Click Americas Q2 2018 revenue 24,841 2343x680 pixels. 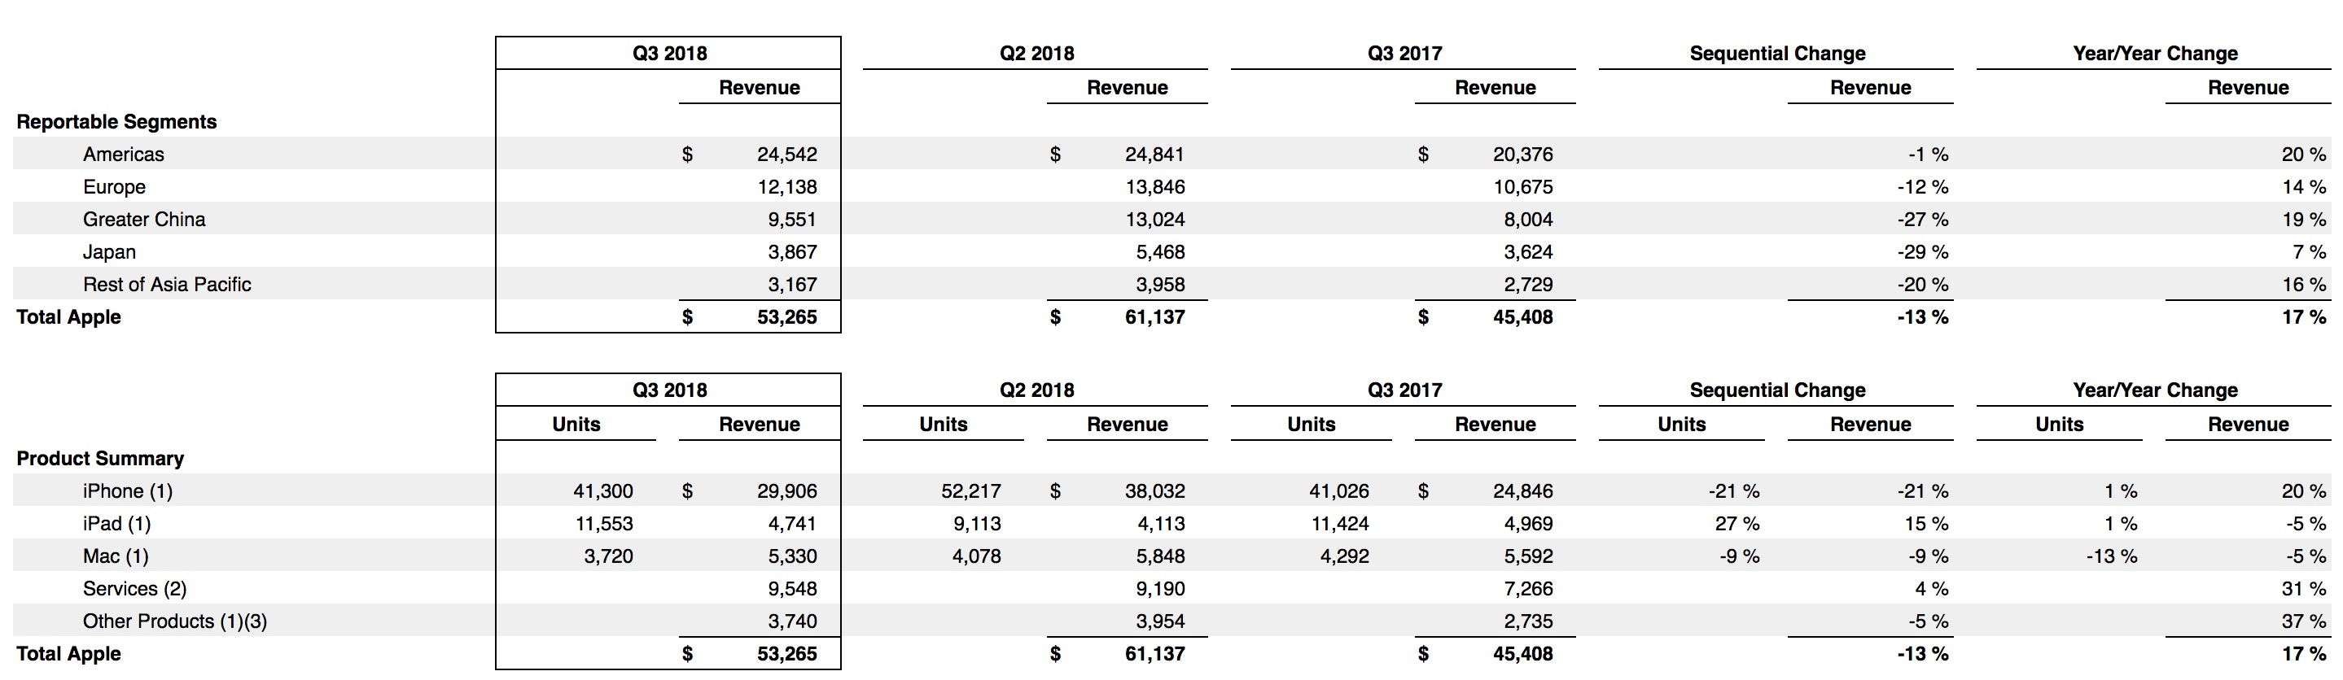pyautogui.click(x=1154, y=155)
